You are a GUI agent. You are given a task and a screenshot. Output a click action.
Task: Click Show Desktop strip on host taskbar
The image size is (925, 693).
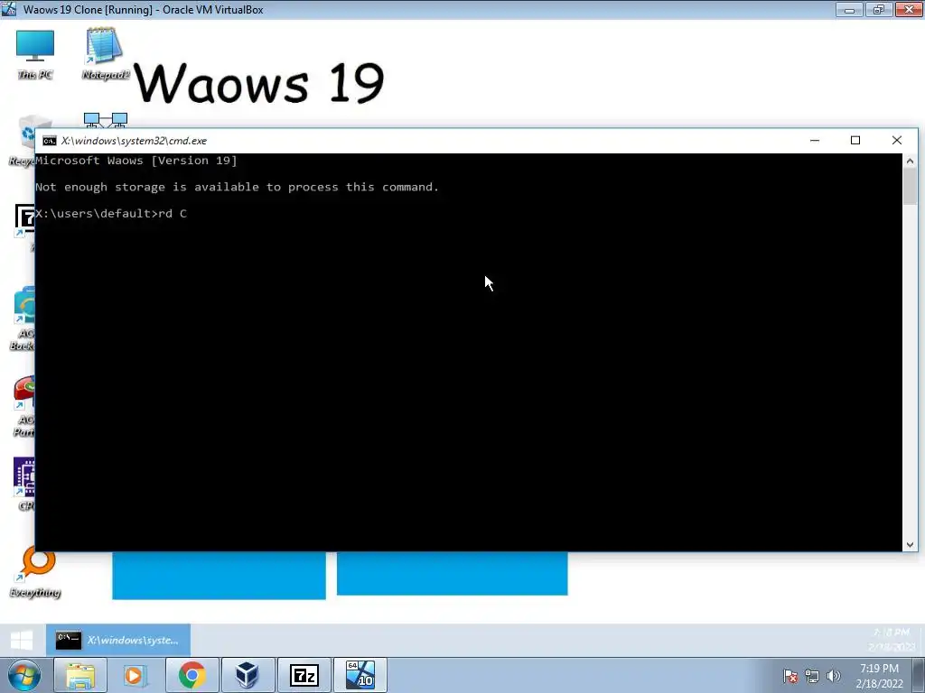pyautogui.click(x=919, y=675)
